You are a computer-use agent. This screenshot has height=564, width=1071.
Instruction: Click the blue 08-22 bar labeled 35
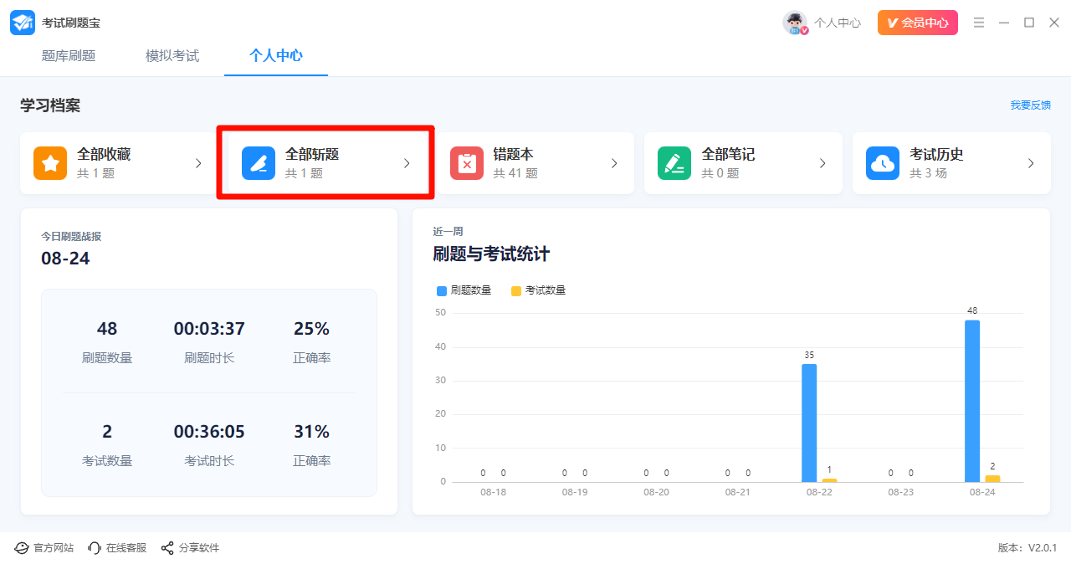(x=809, y=423)
